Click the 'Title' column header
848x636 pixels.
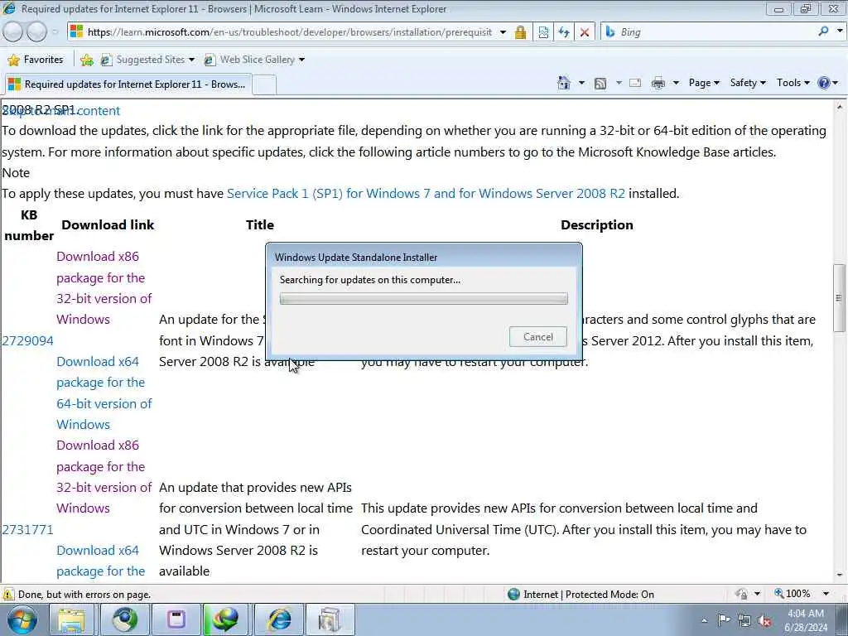coord(259,225)
